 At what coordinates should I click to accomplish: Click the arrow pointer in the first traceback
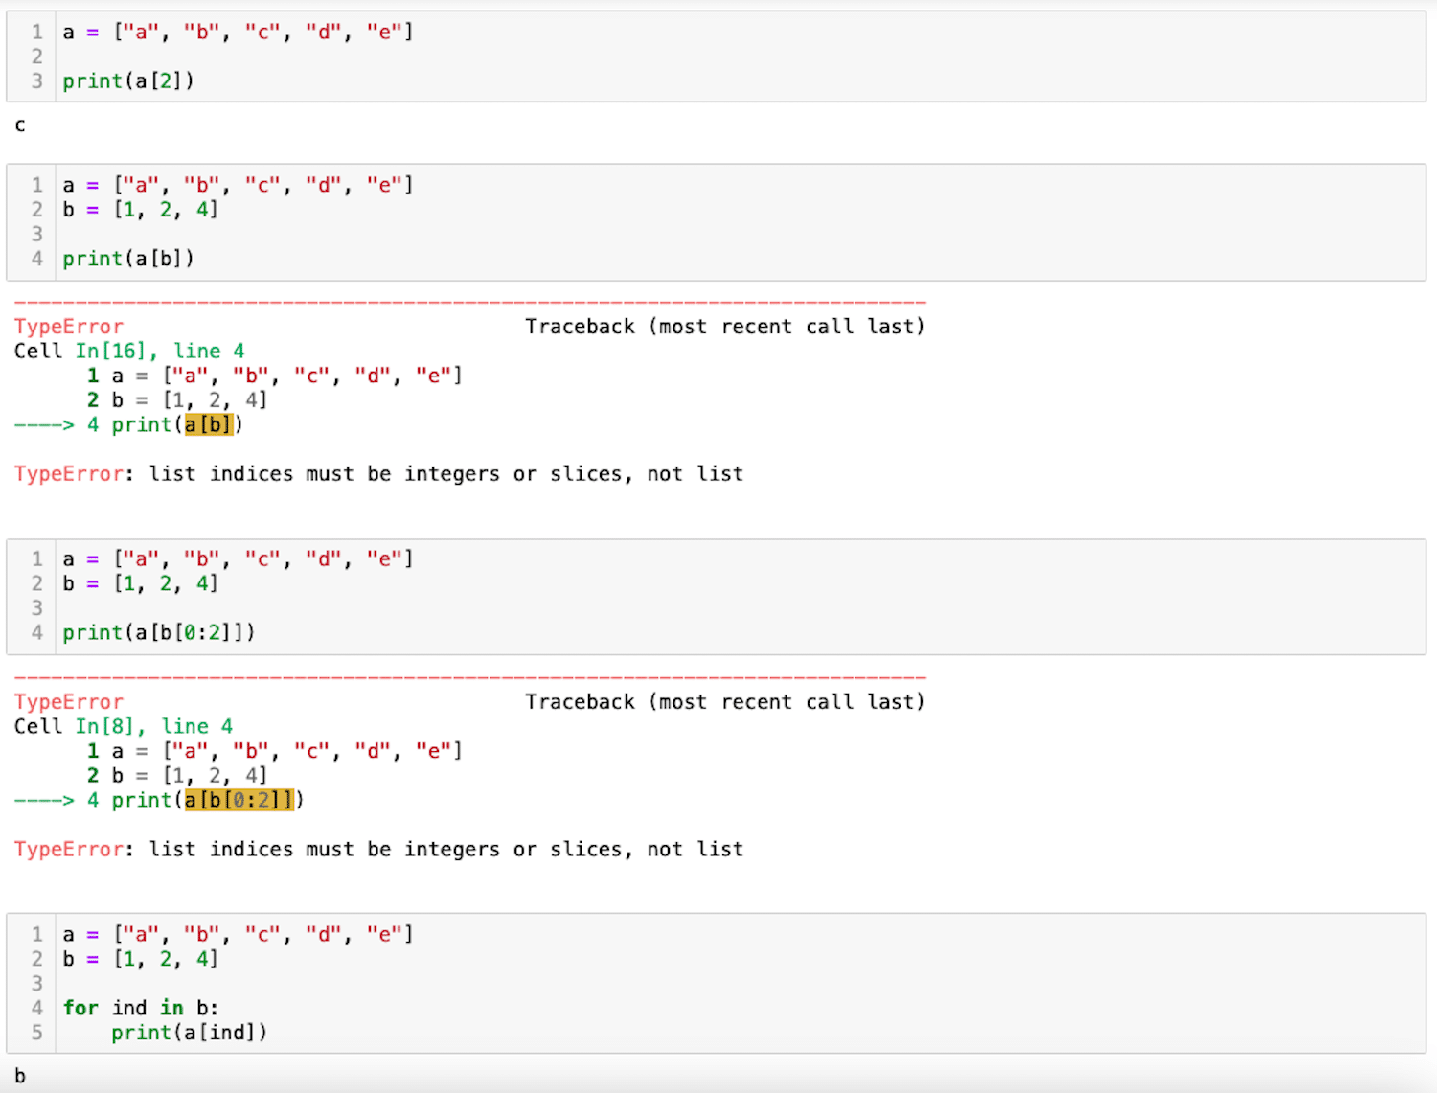tap(44, 424)
